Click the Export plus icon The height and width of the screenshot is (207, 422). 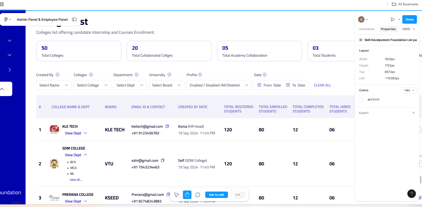[413, 113]
